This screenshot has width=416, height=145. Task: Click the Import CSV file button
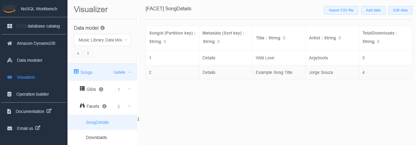coord(341,10)
